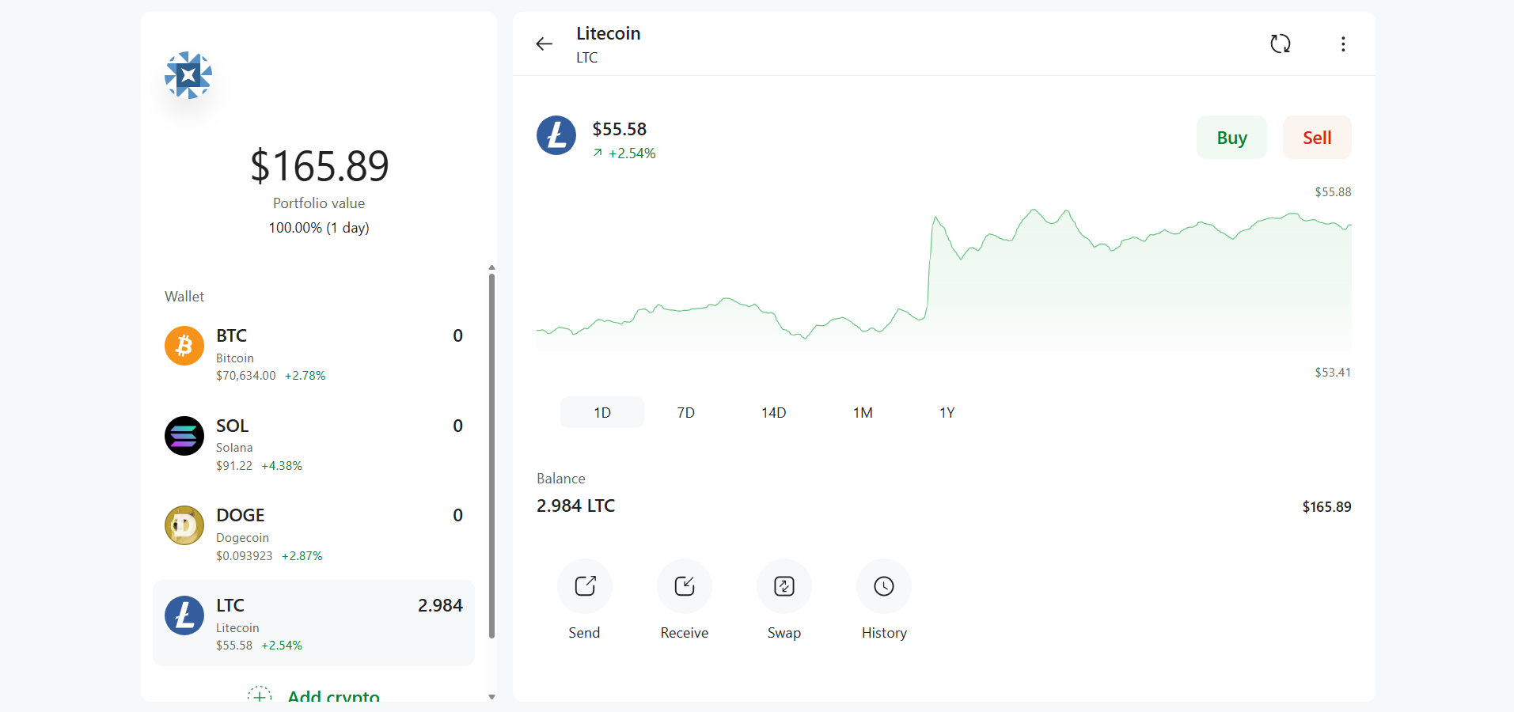
Task: Show the 1Y chart range
Action: 947,412
